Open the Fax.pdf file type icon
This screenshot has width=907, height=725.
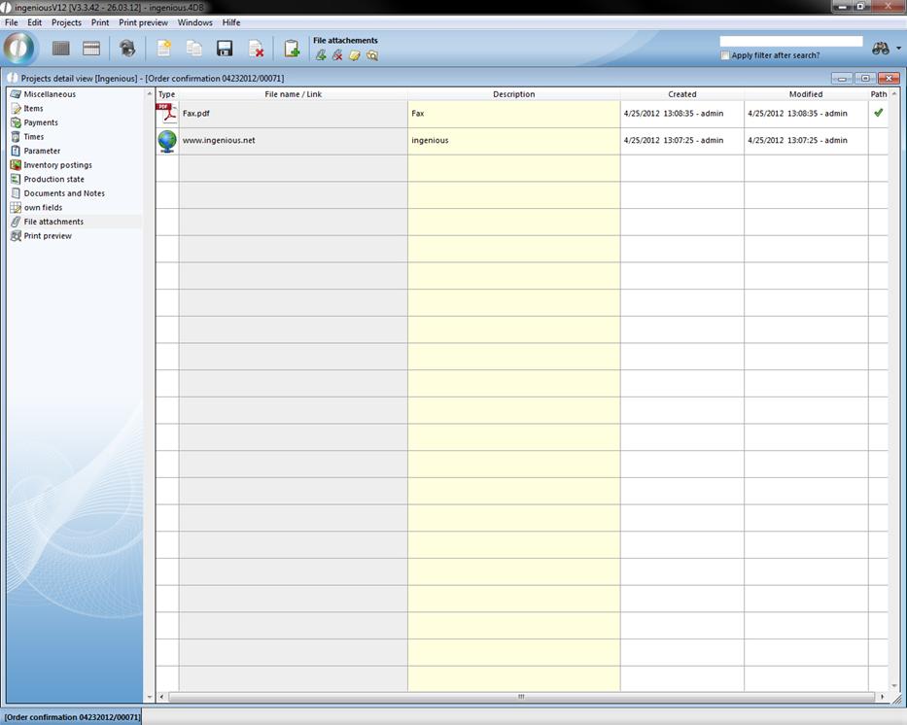167,114
